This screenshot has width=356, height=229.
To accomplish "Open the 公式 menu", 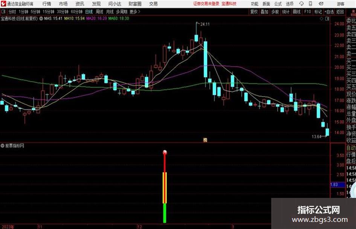I will tap(278, 4).
